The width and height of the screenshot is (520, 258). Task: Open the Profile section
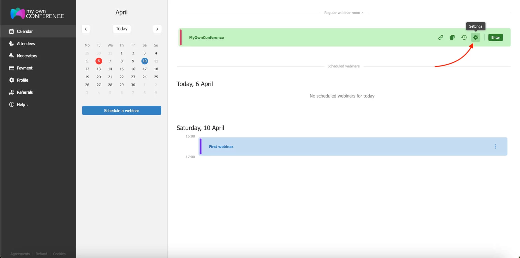[22, 80]
